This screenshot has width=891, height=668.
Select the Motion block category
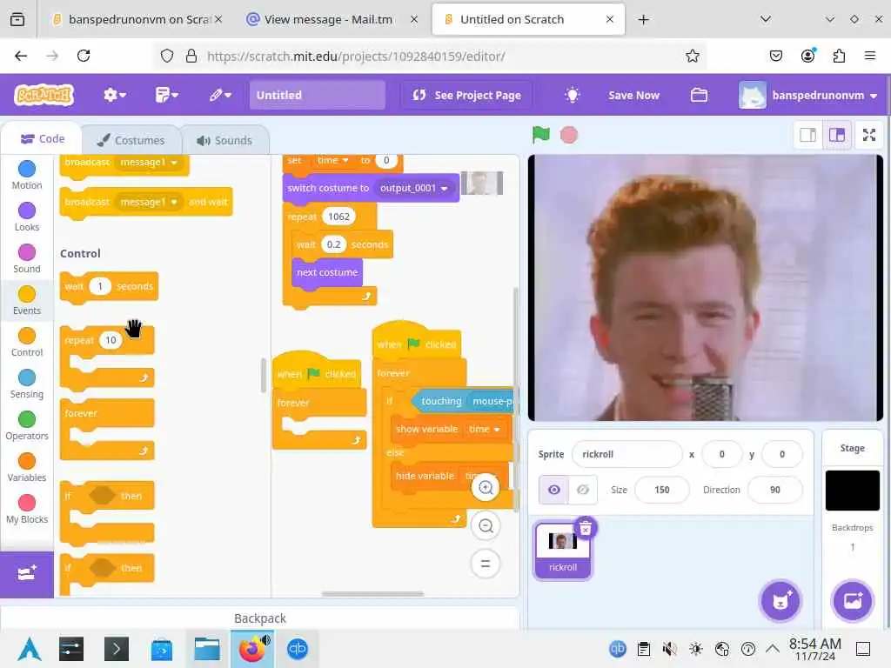point(27,175)
